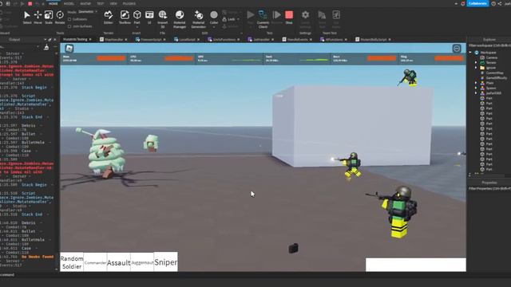
Task: Open the MODEL ribbon tab
Action: 69,3
